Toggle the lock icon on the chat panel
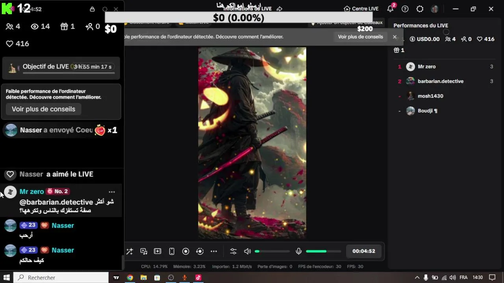 [92, 9]
